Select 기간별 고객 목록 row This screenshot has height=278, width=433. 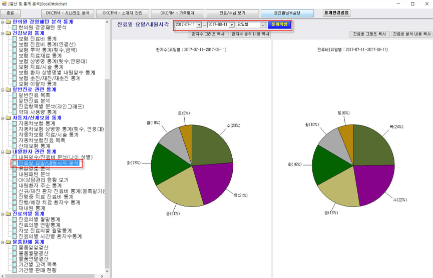(x=37, y=264)
